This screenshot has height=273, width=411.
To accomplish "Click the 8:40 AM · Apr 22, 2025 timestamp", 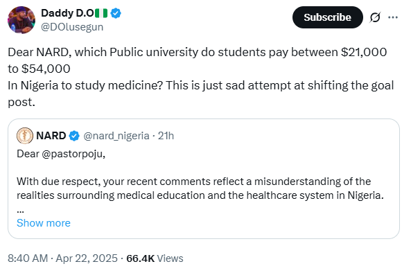I will 62,258.
